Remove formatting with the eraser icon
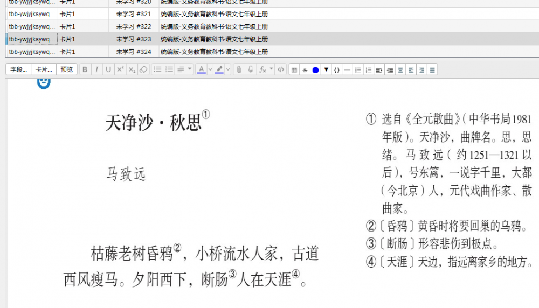The width and height of the screenshot is (539, 308). click(x=143, y=69)
